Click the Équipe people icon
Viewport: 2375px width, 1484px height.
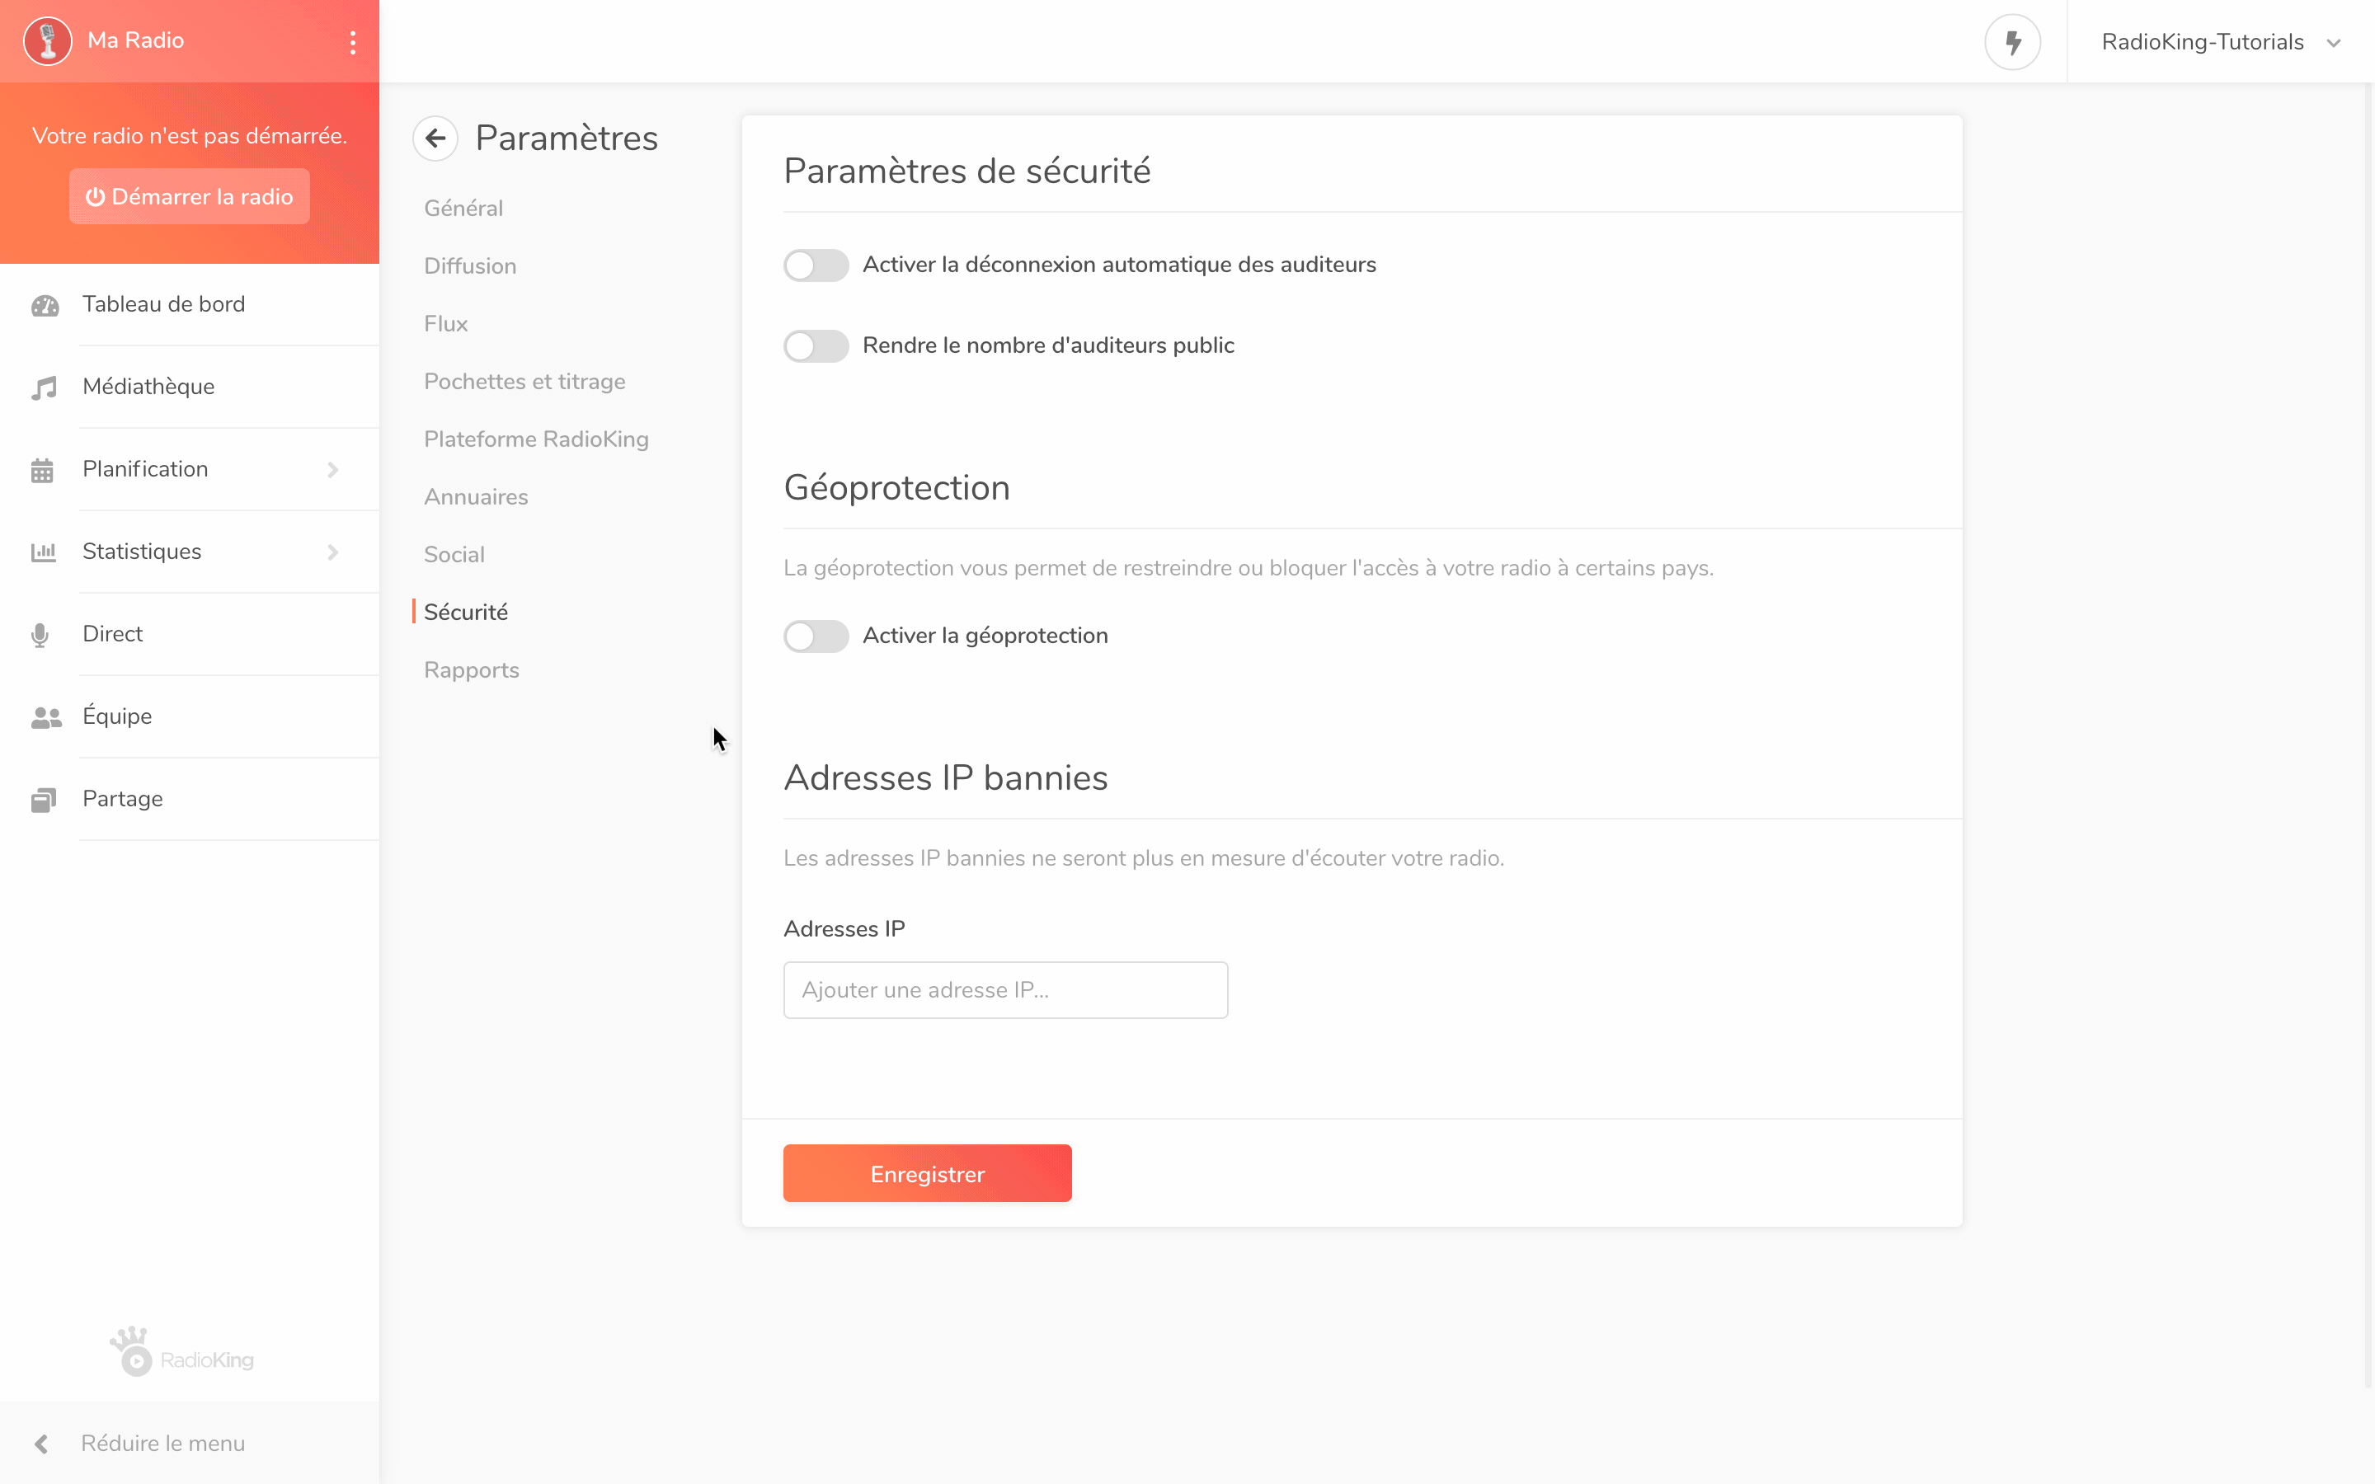click(46, 717)
